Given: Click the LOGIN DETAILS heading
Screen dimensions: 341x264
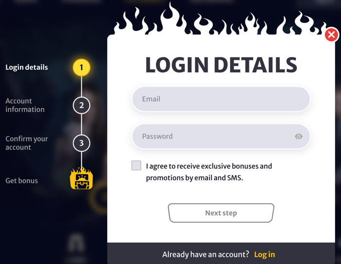Looking at the screenshot, I should coord(221,65).
